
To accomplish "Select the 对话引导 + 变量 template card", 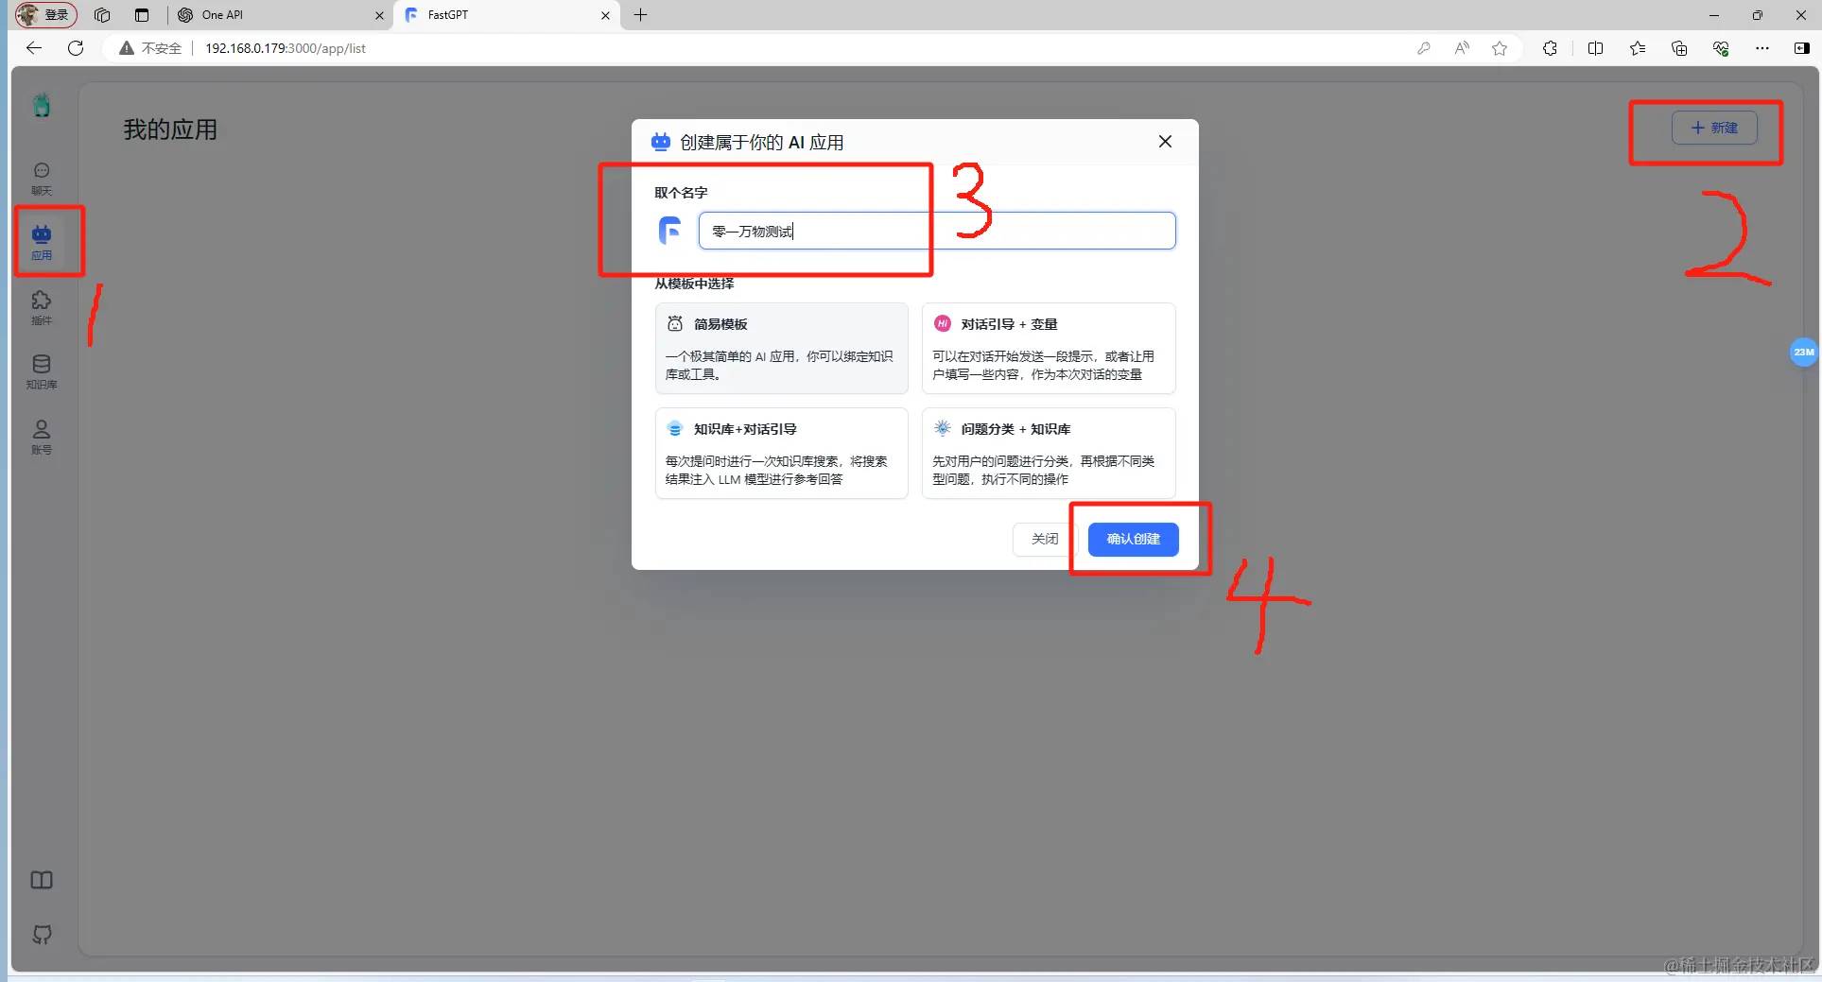I will point(1049,348).
